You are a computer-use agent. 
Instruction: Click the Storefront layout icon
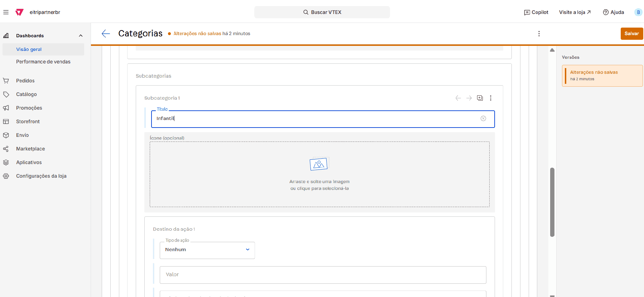(x=6, y=121)
